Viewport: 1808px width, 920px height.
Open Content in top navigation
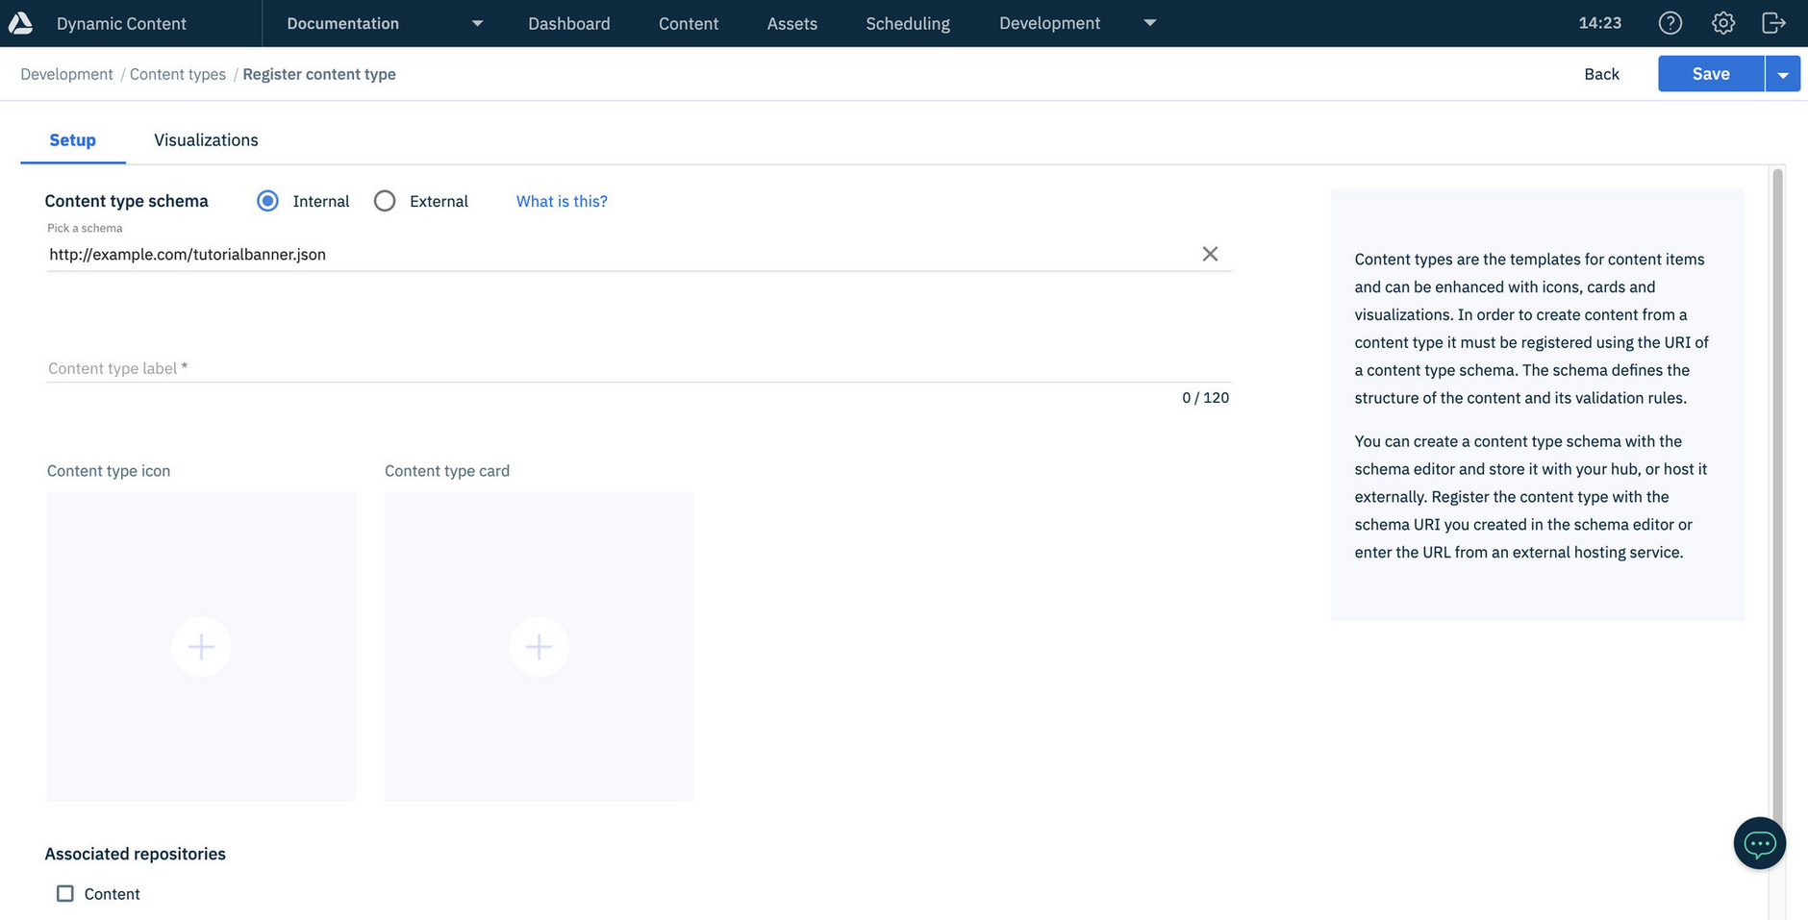689,23
